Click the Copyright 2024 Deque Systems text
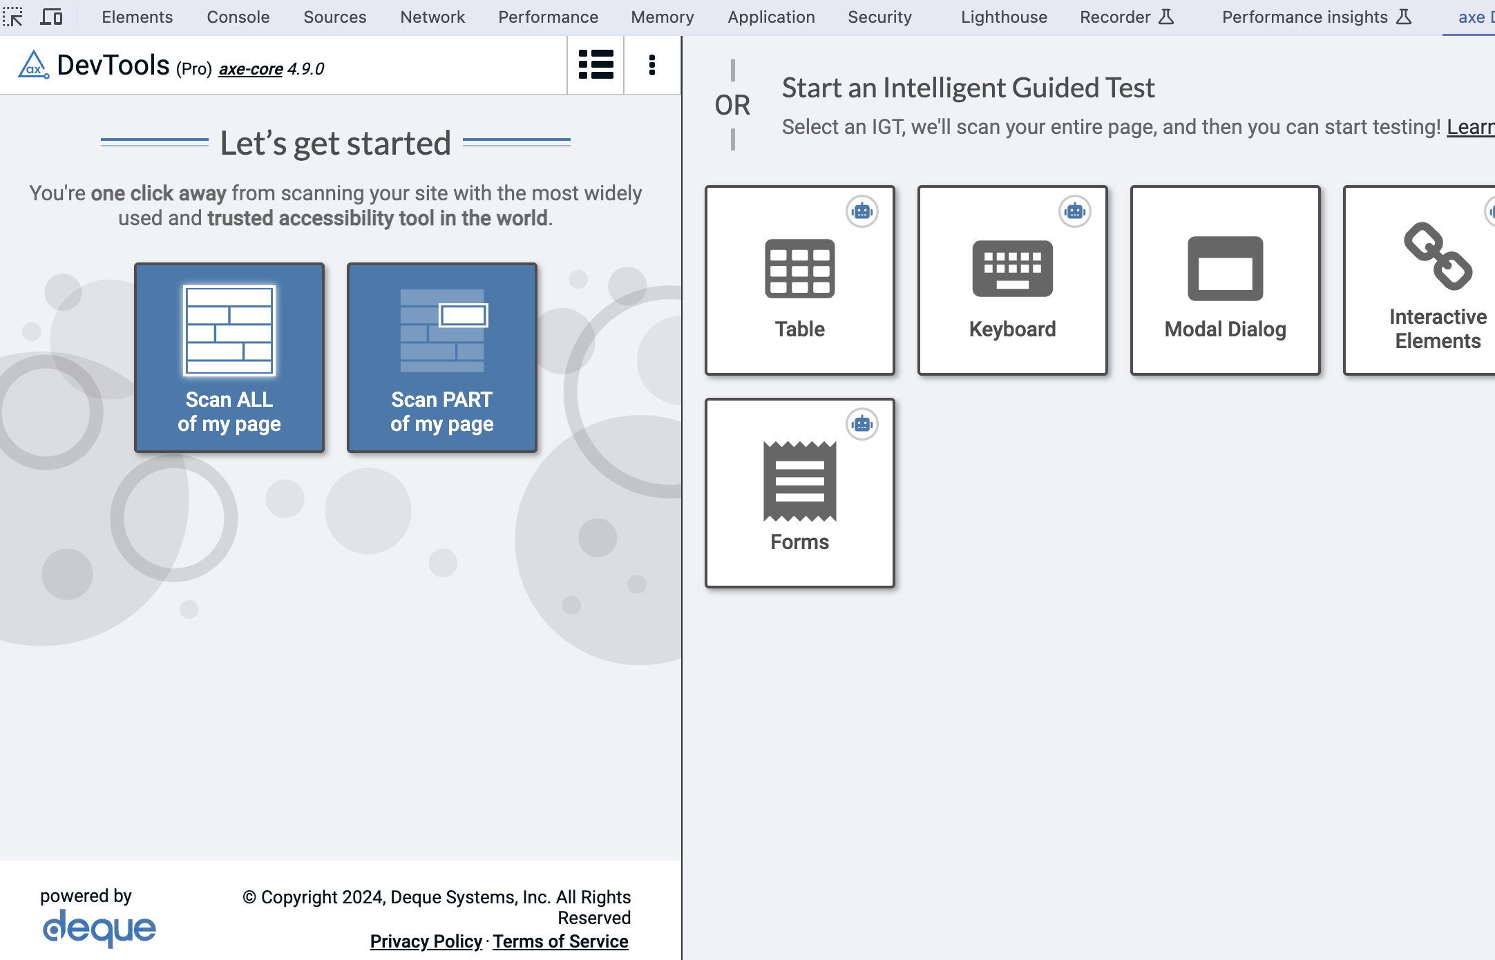Viewport: 1495px width, 960px height. (x=437, y=908)
